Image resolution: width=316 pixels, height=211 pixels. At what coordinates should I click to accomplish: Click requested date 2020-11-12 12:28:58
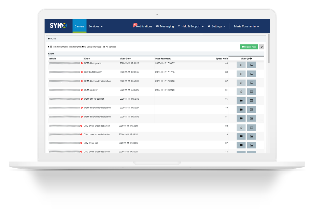pos(165,81)
